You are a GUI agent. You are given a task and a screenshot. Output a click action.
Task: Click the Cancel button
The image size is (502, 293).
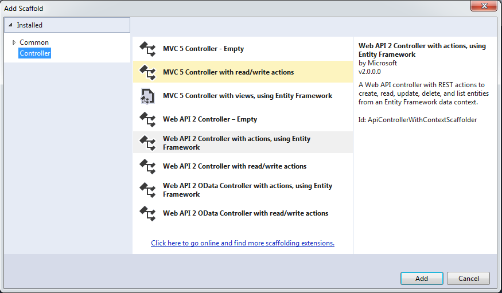(x=468, y=278)
